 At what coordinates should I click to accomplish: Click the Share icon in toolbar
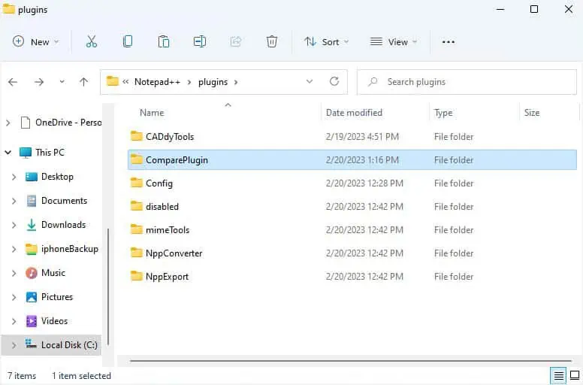tap(236, 41)
